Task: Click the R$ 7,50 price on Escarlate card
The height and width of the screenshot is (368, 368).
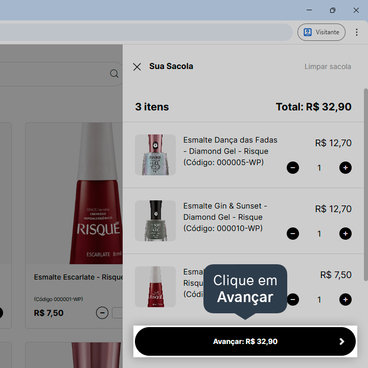Action: 49,313
